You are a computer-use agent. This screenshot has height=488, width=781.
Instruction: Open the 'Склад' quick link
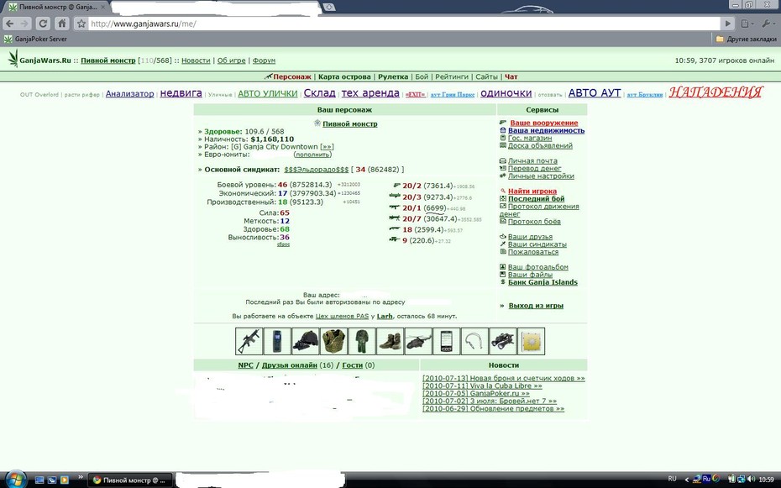(319, 93)
